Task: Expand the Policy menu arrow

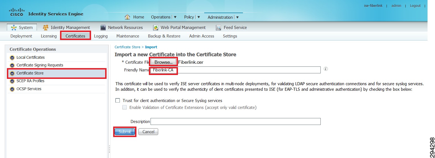Action: coord(199,17)
